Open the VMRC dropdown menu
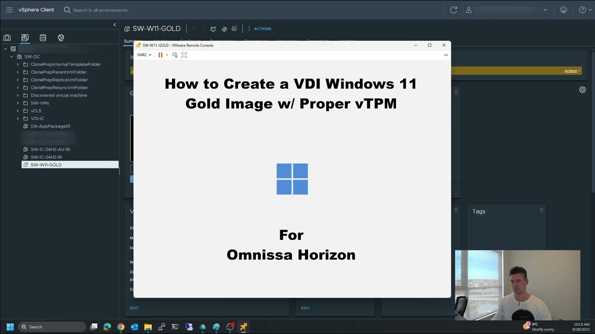 [144, 55]
